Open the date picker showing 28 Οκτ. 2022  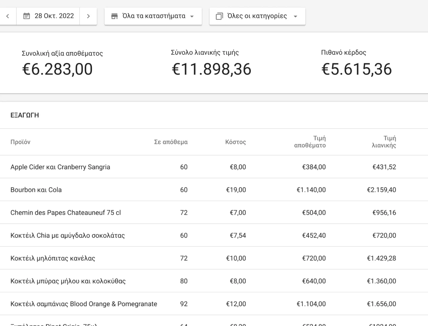(48, 16)
